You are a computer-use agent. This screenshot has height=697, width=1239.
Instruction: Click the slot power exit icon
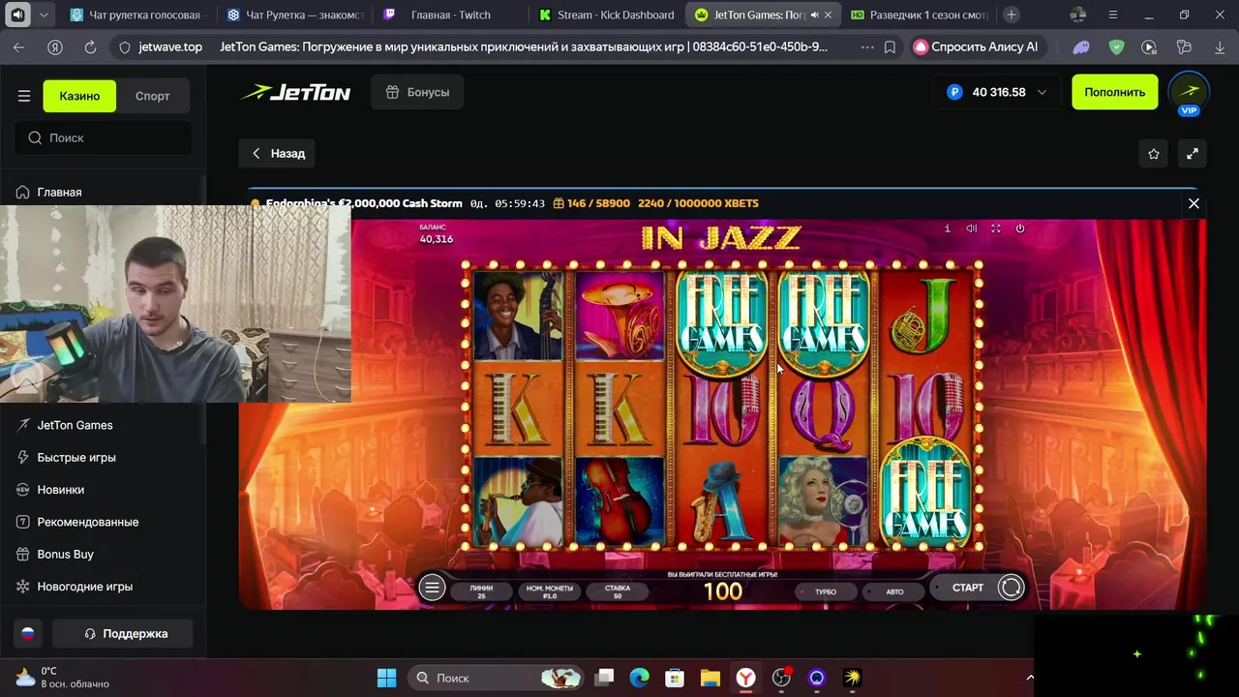[1019, 228]
